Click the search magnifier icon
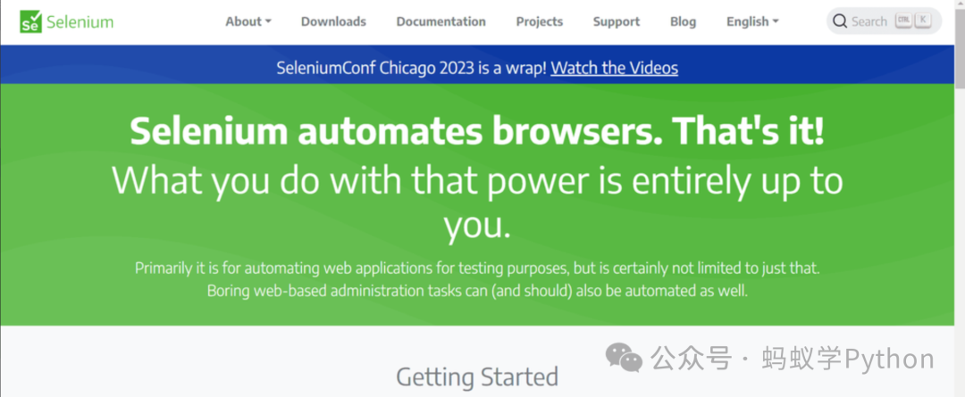Image resolution: width=965 pixels, height=397 pixels. click(839, 21)
